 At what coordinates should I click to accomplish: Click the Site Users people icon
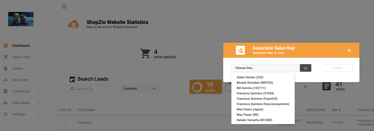pyautogui.click(x=6, y=80)
